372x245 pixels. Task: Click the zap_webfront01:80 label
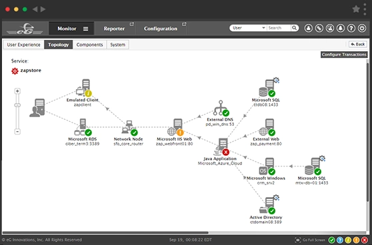(x=175, y=144)
